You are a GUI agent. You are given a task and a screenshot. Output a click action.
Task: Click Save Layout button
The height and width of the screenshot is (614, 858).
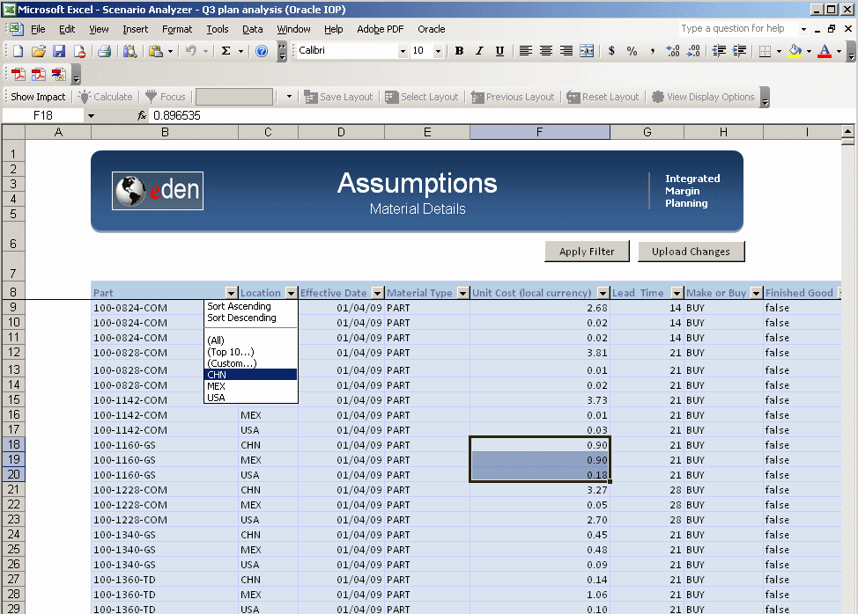click(x=339, y=97)
